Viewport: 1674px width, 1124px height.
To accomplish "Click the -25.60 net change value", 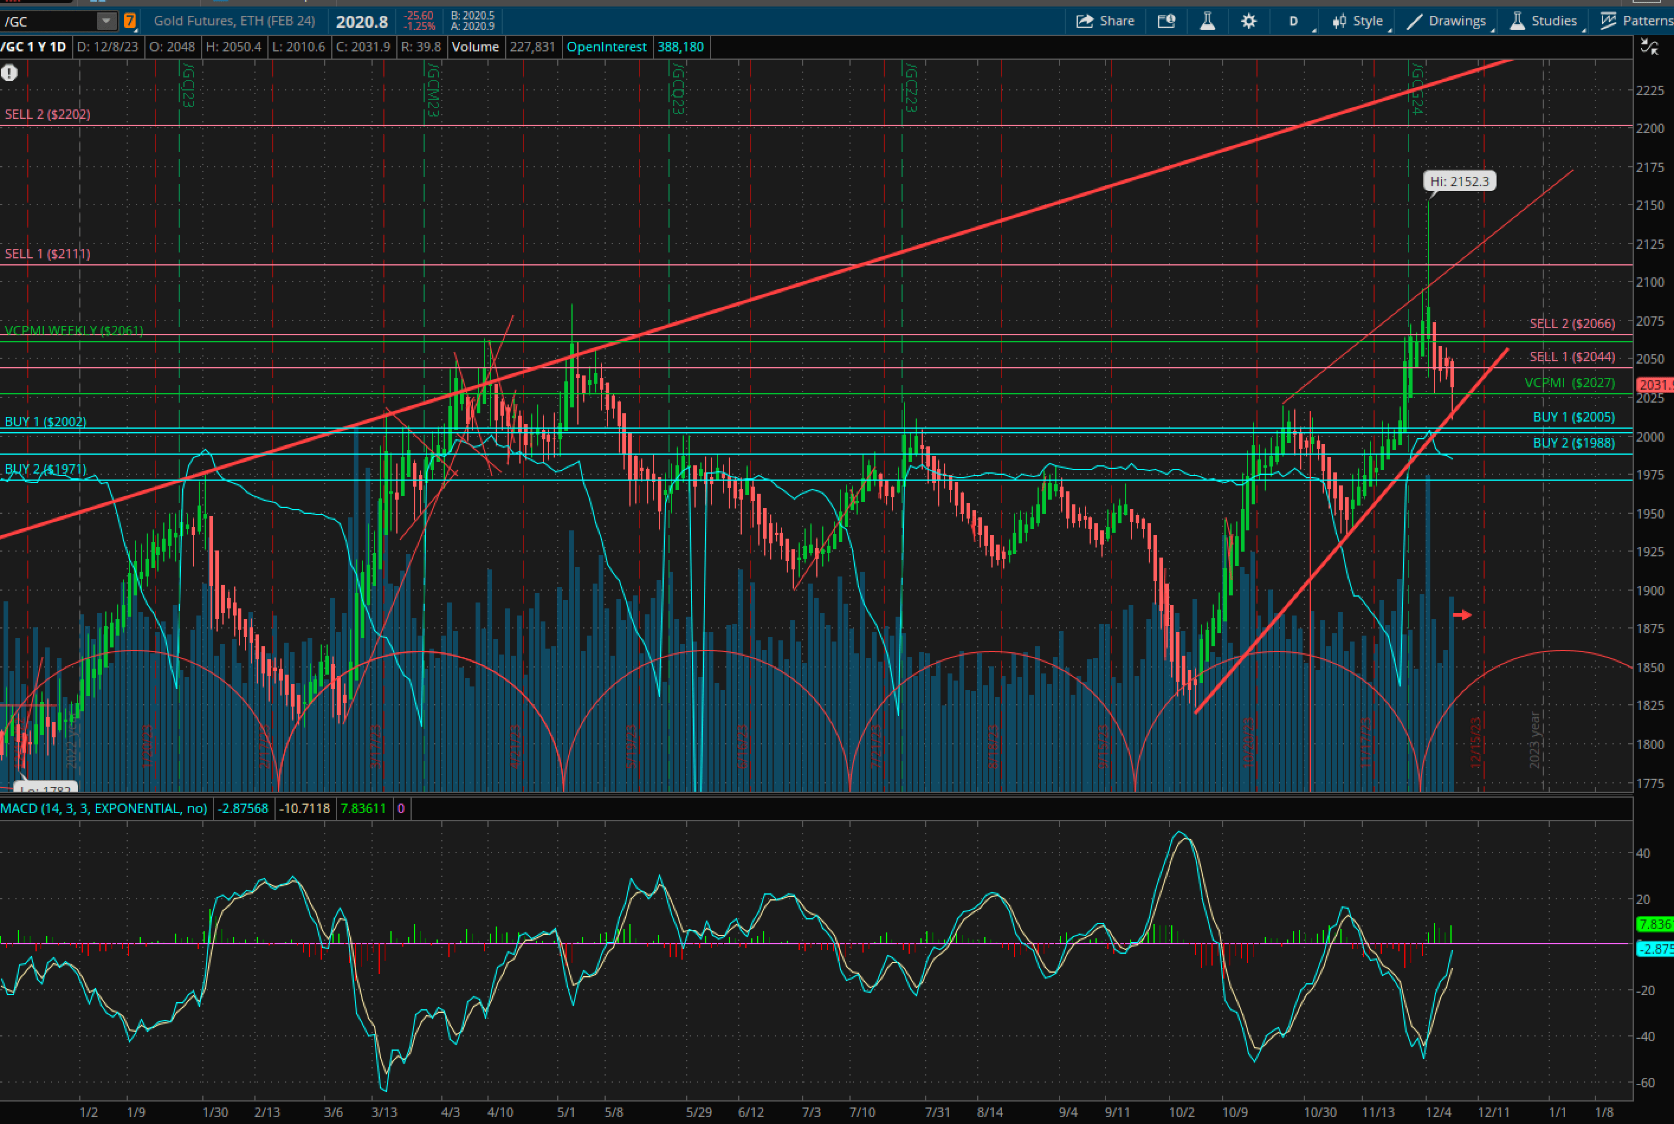I will 418,16.
